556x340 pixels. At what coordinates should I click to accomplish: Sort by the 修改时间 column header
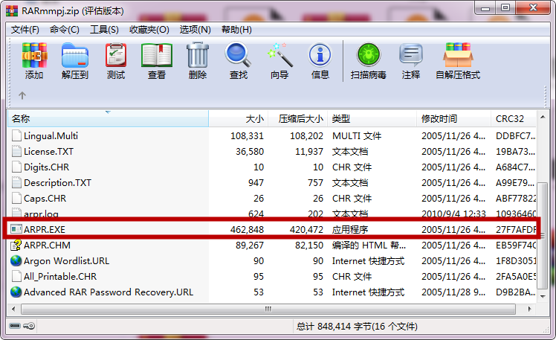coord(454,118)
